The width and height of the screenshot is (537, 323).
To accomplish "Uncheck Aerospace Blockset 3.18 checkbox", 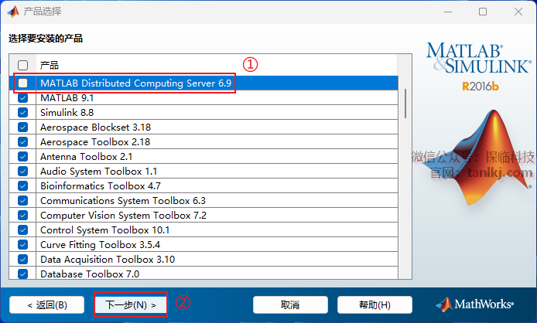I will (22, 127).
